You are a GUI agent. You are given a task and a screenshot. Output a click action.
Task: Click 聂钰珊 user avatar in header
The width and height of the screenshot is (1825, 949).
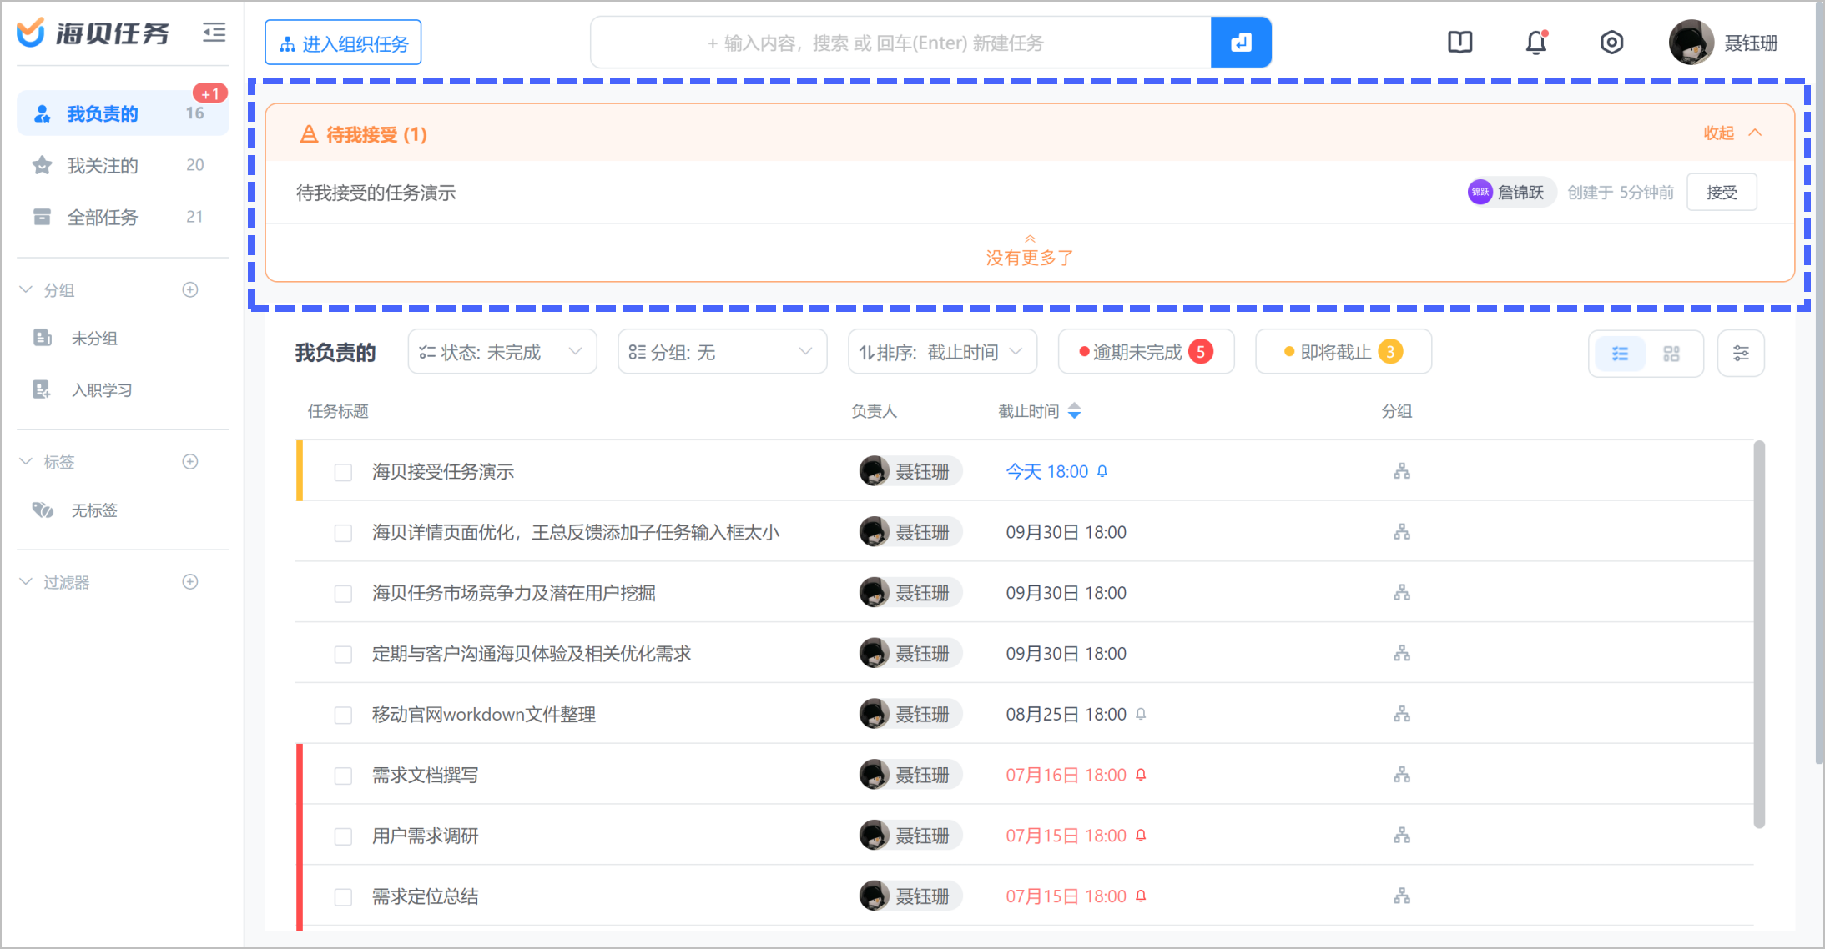pos(1691,42)
